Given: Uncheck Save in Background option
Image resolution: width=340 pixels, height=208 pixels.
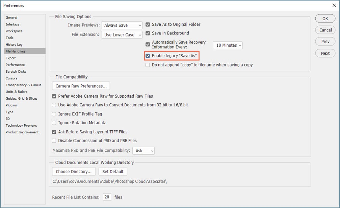Looking at the screenshot, I should pos(148,33).
